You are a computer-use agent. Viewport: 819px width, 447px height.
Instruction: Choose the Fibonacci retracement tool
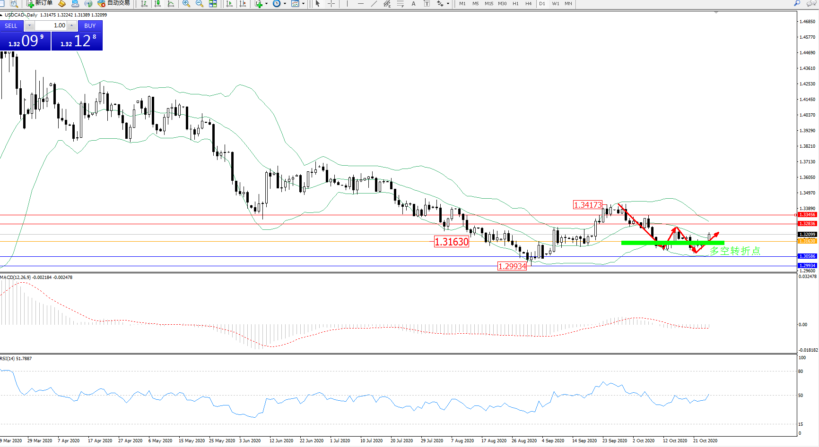pyautogui.click(x=400, y=3)
